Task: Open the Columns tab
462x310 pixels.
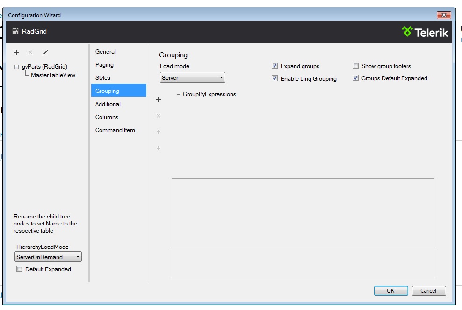Action: [119, 117]
